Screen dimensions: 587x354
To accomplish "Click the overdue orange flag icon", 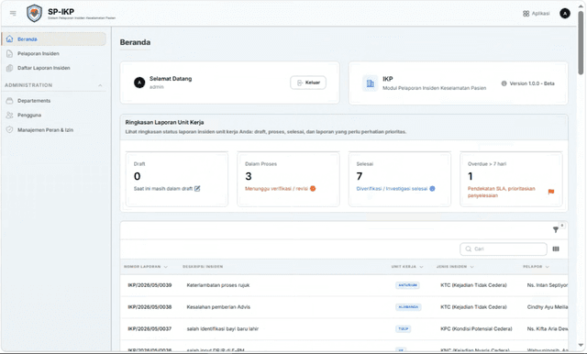I will 551,192.
